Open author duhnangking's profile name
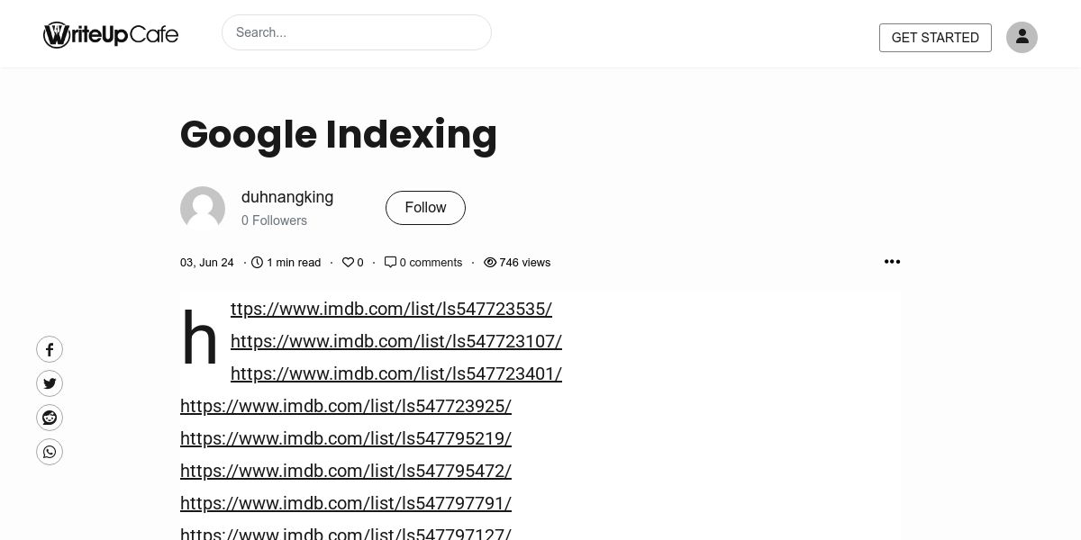The image size is (1081, 540). pos(287,197)
